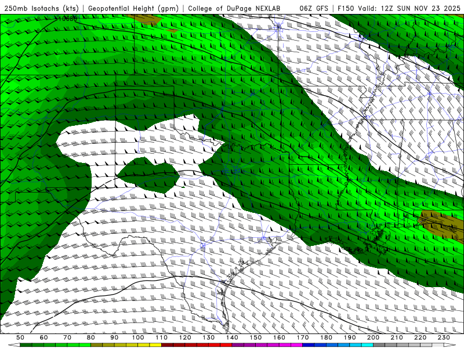Click the '190' value on the color scale

click(x=350, y=338)
